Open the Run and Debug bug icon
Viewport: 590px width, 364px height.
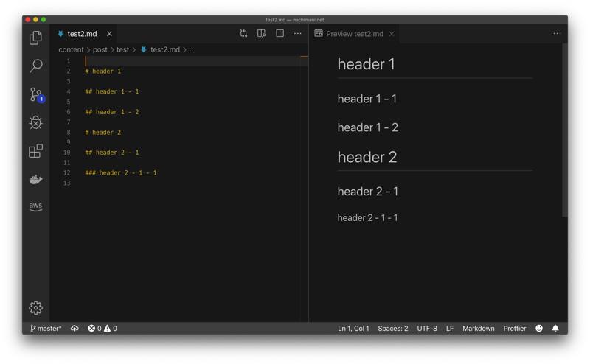[35, 122]
